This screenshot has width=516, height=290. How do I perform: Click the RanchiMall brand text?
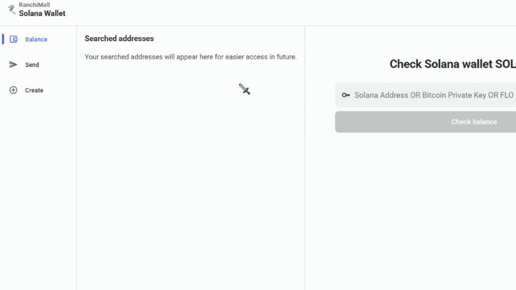34,5
